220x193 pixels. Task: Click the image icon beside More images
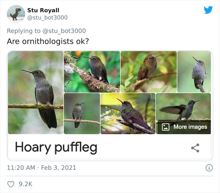point(166,127)
